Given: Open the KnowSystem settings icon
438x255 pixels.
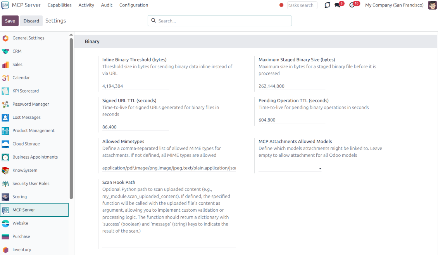Looking at the screenshot, I should click(x=6, y=170).
